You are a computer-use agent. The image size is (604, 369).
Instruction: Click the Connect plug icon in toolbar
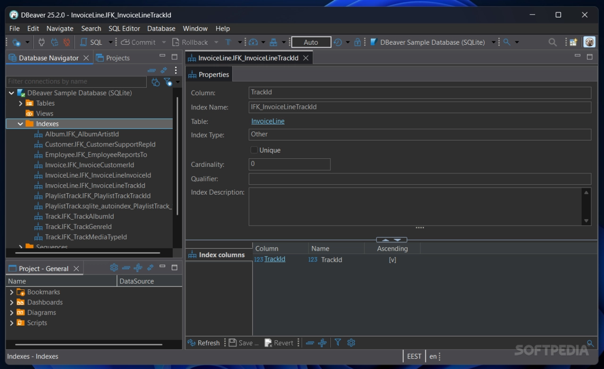(42, 42)
